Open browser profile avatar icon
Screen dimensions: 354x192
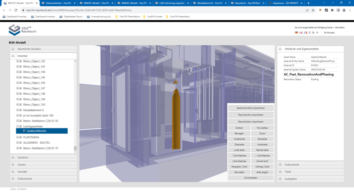(x=344, y=10)
